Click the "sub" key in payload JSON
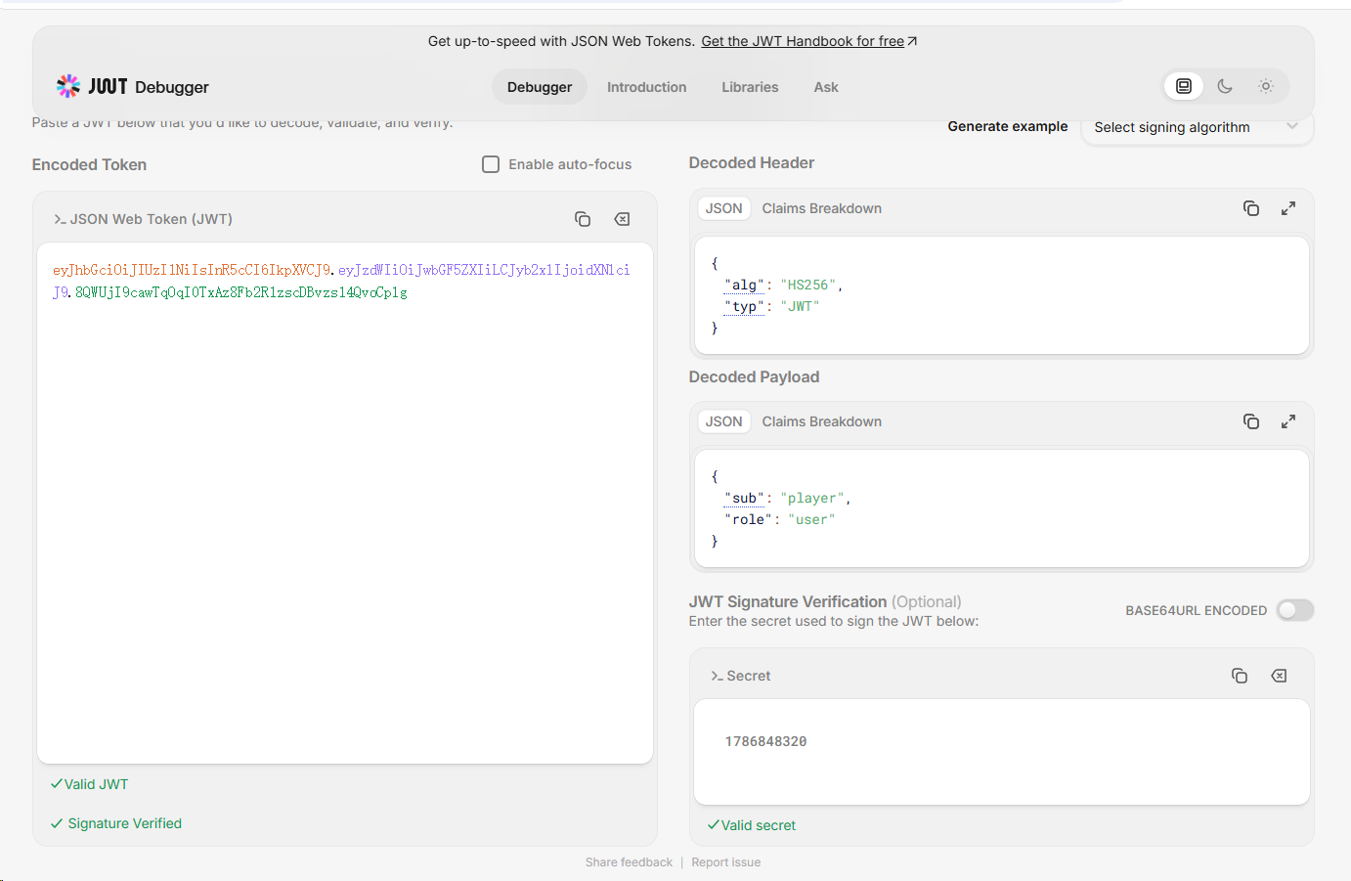Screen dimensions: 1351x881 [744, 498]
